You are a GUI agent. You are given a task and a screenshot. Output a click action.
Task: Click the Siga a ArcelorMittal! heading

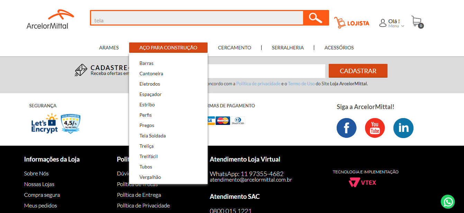point(365,107)
